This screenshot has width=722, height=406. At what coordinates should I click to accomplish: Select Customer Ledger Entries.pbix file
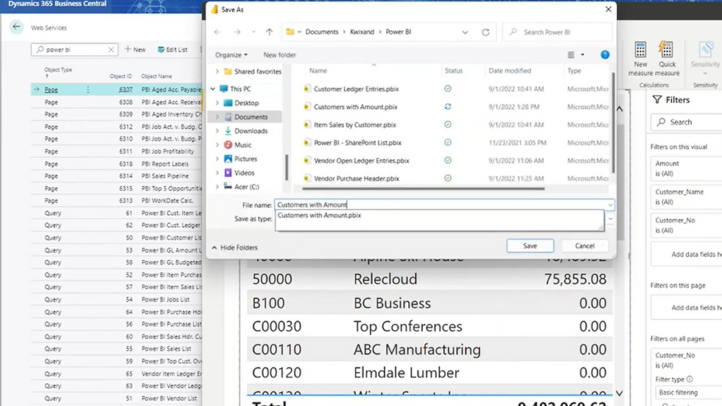356,89
